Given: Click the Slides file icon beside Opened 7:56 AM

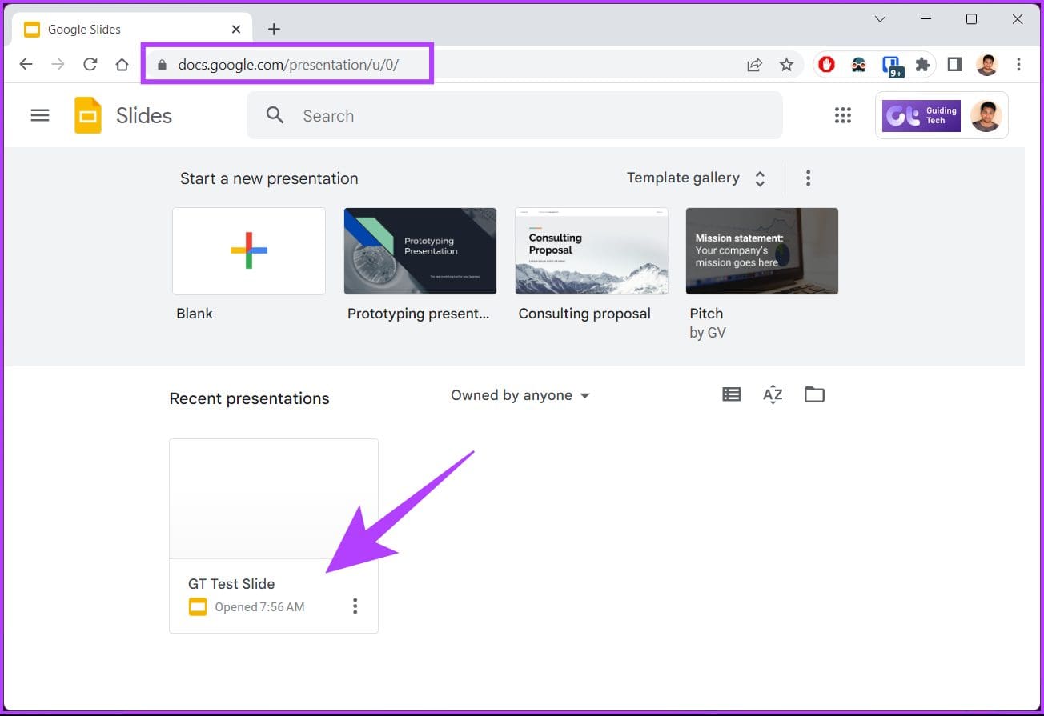Looking at the screenshot, I should [x=198, y=607].
